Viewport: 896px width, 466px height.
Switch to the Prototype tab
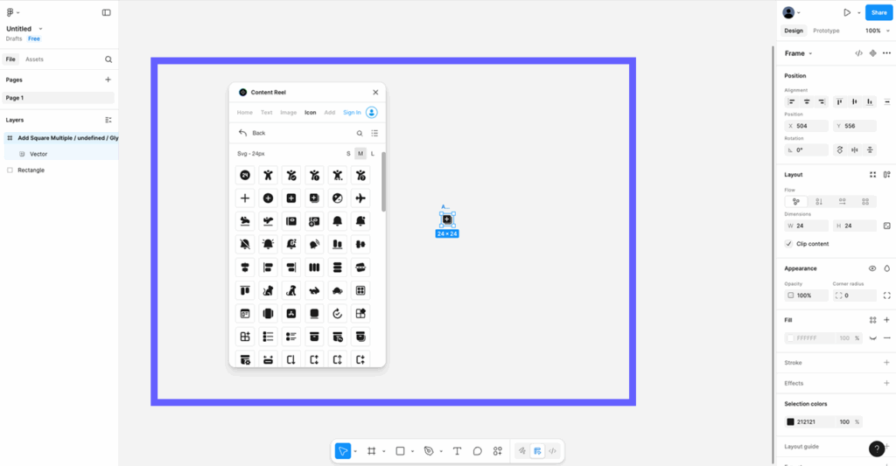pos(826,31)
